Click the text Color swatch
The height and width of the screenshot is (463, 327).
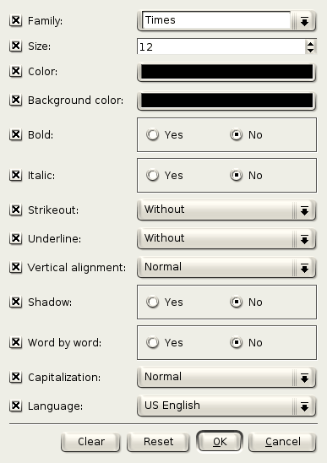(226, 72)
